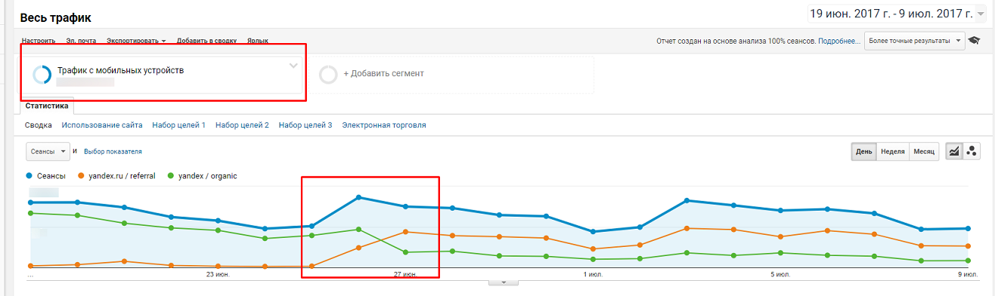Open Набор целей 2 sub-tab
The image size is (995, 296).
click(242, 125)
